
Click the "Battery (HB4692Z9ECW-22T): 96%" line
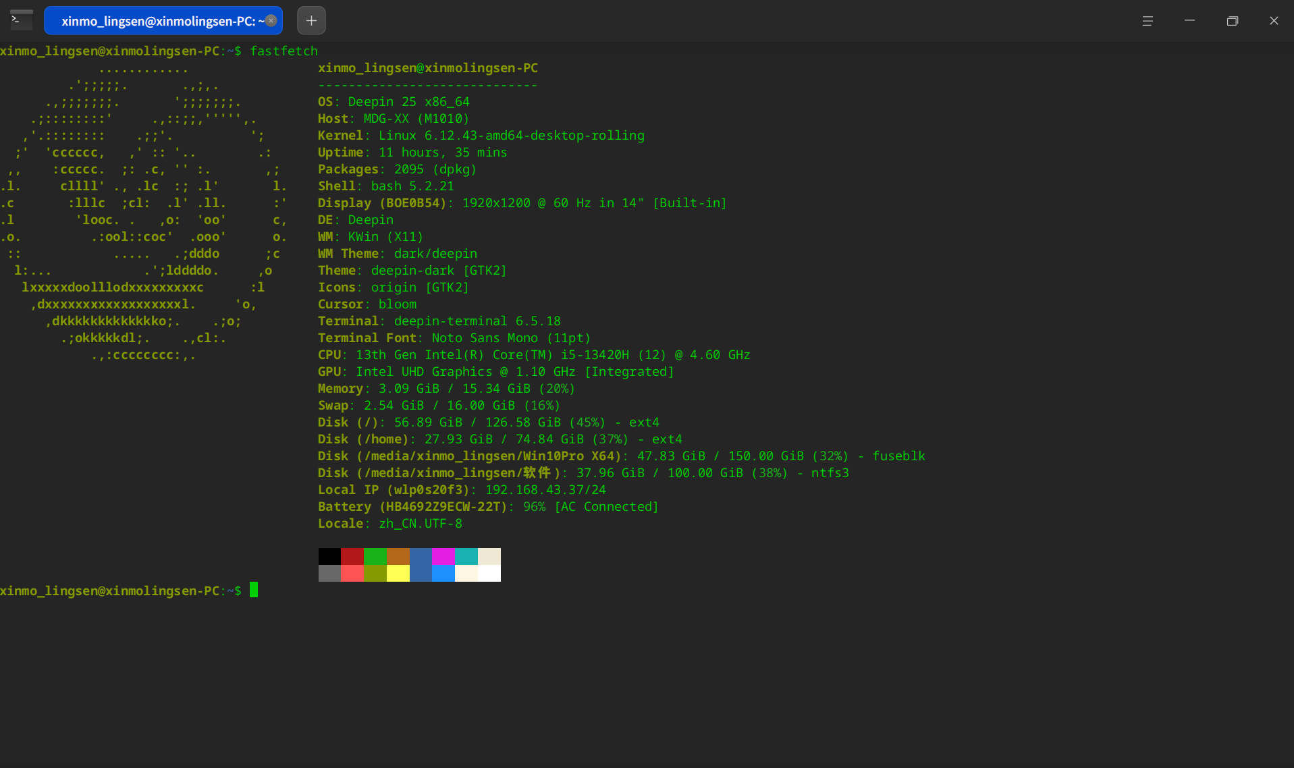coord(488,506)
